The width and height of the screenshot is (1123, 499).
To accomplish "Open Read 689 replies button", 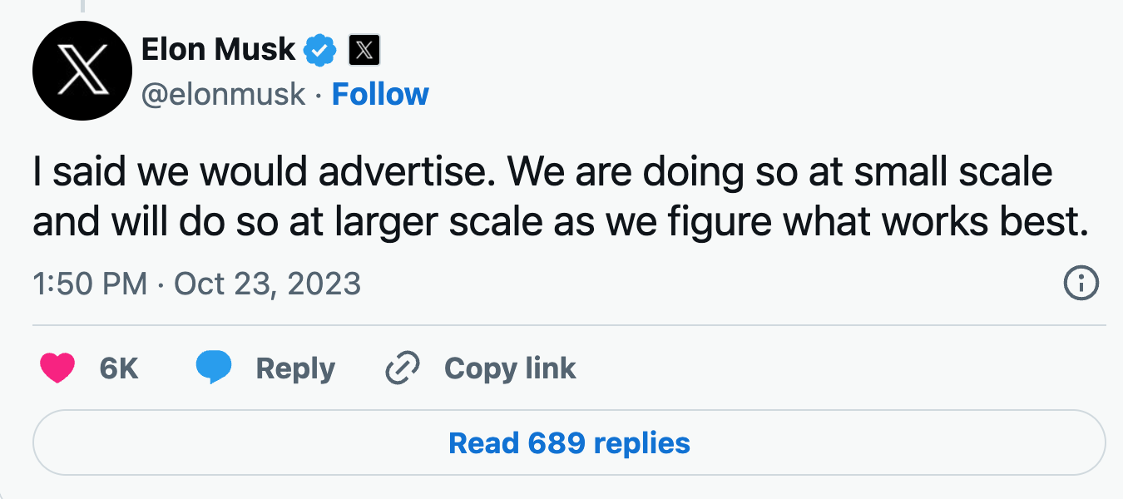I will (x=569, y=442).
